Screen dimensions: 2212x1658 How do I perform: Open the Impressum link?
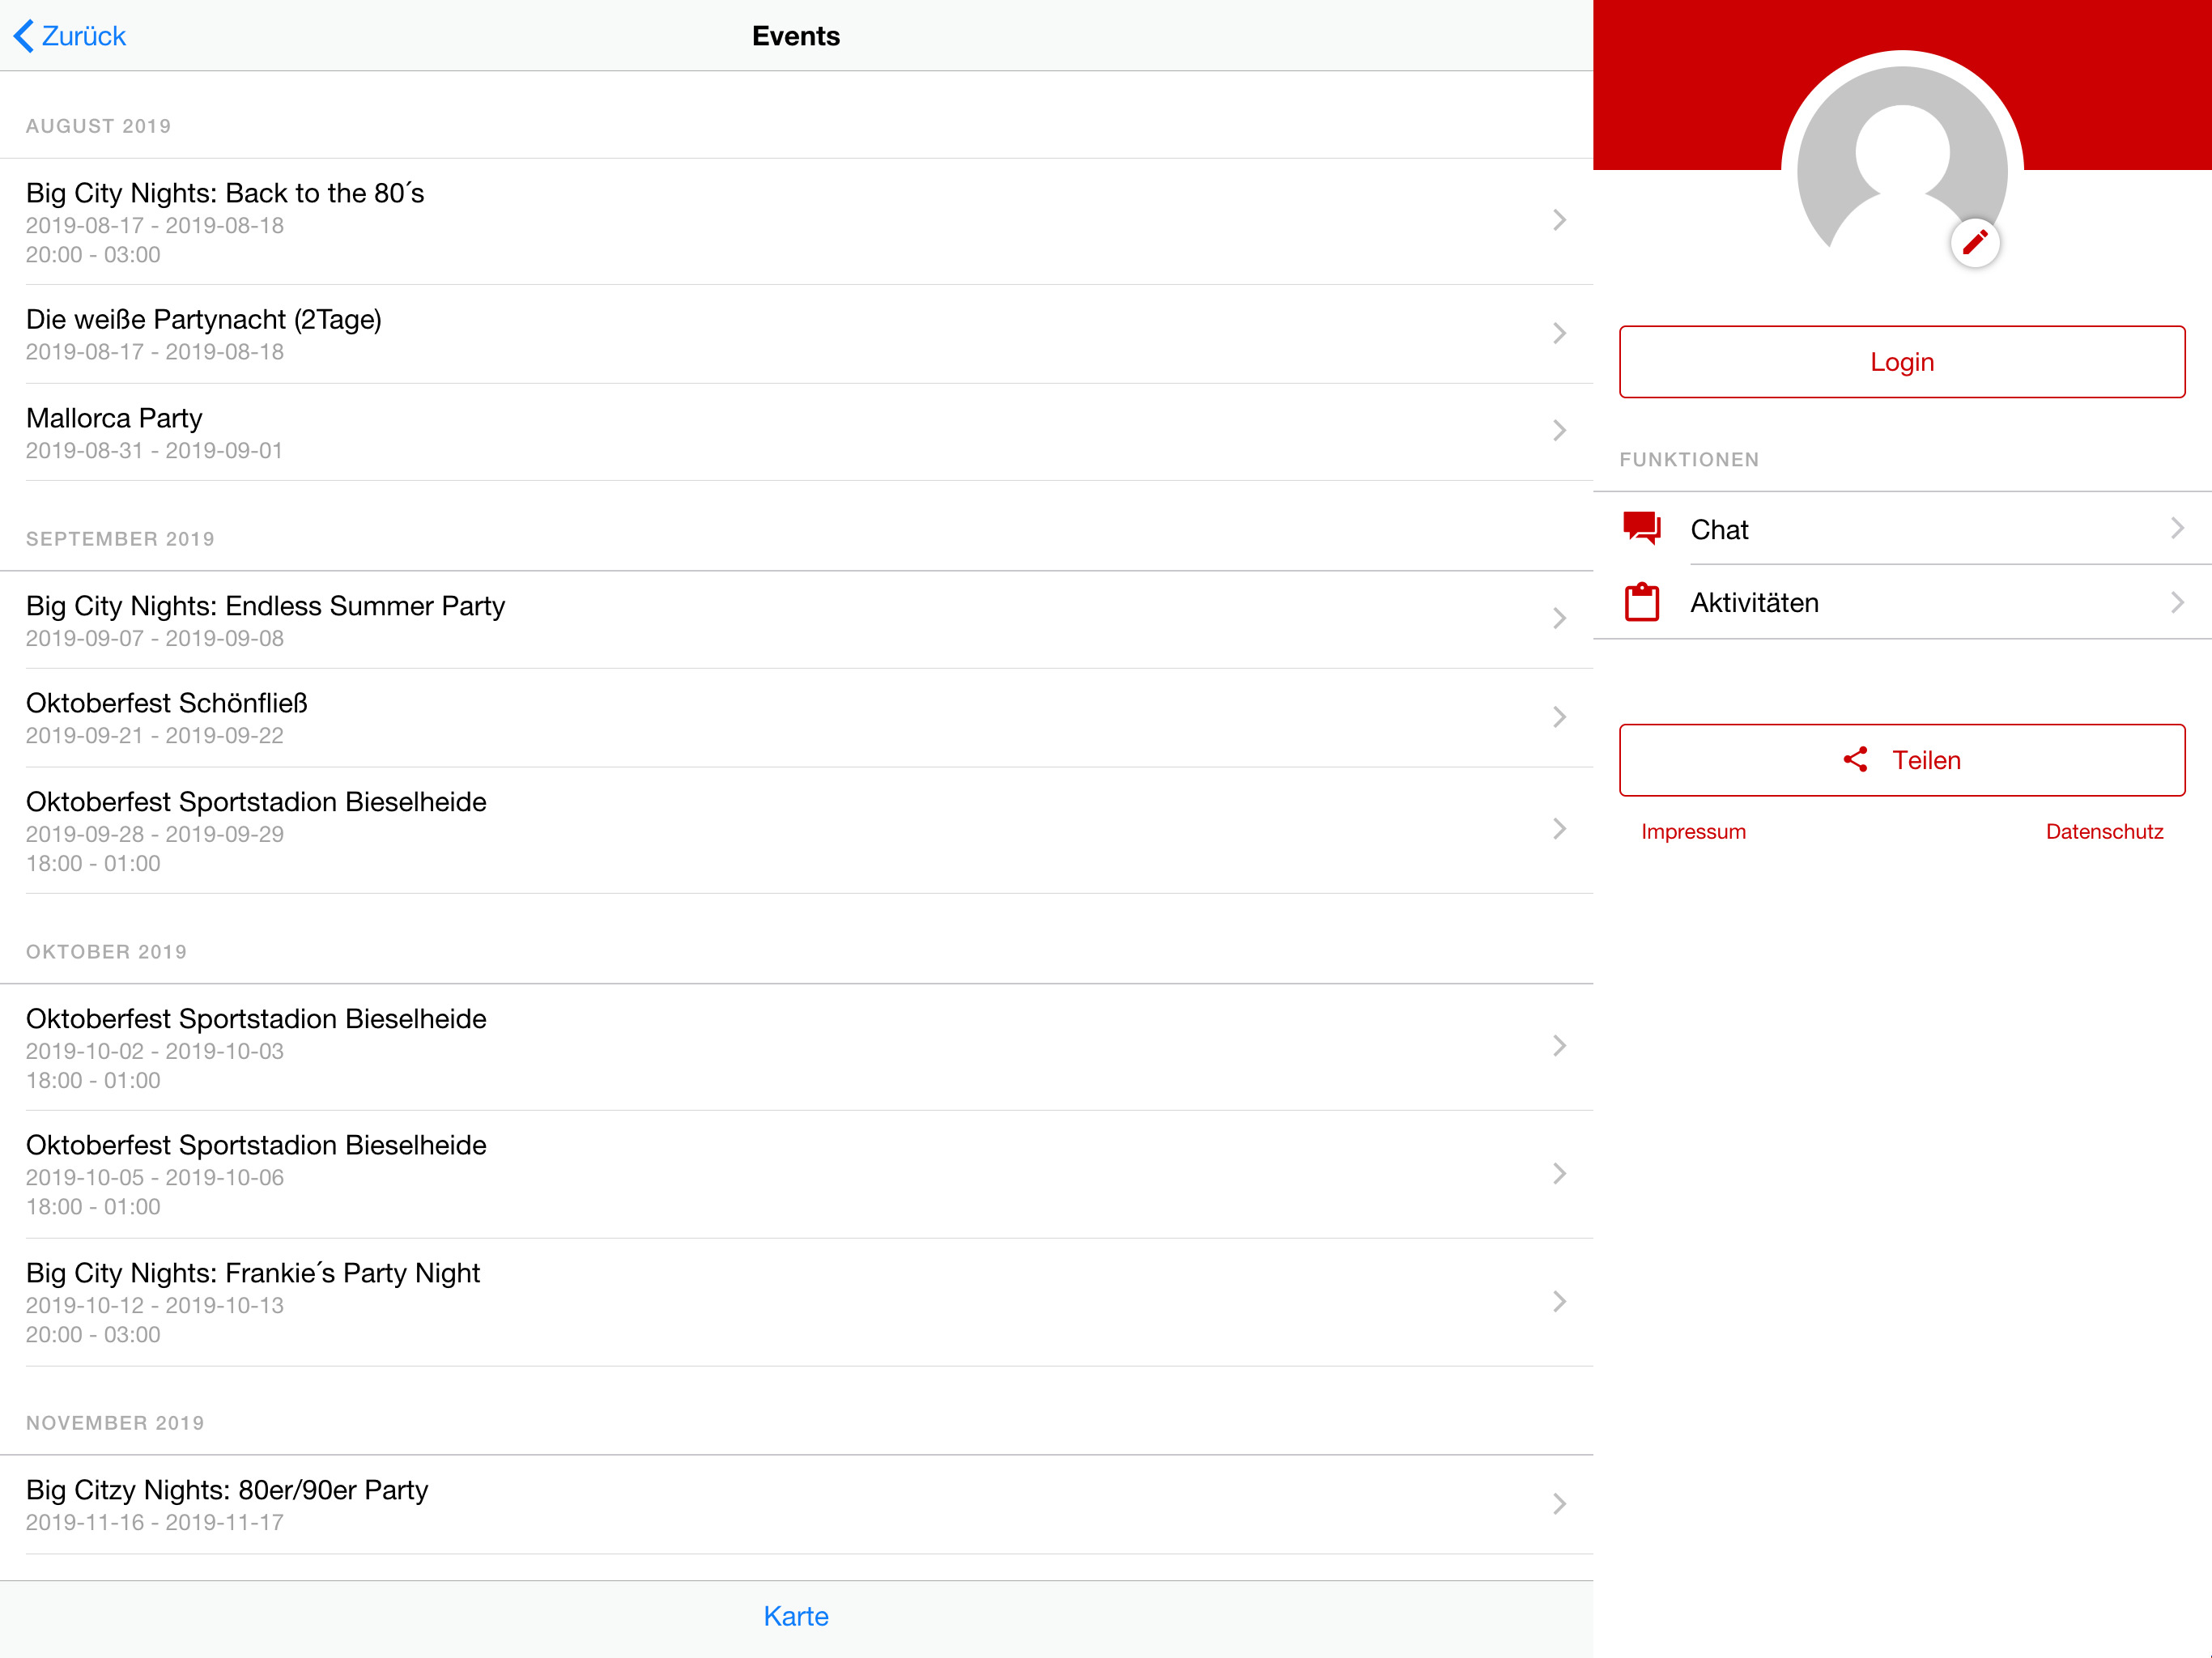tap(1693, 832)
